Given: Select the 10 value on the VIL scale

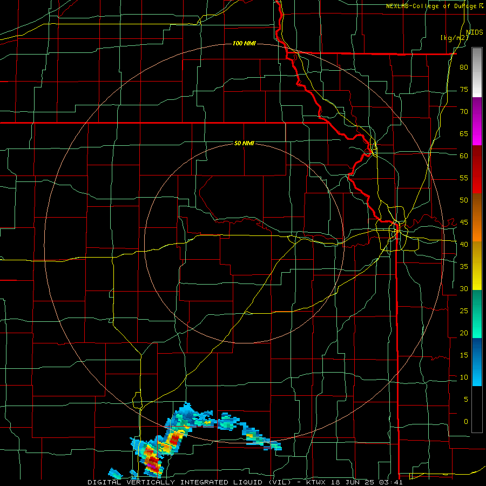Looking at the screenshot, I should [x=464, y=377].
